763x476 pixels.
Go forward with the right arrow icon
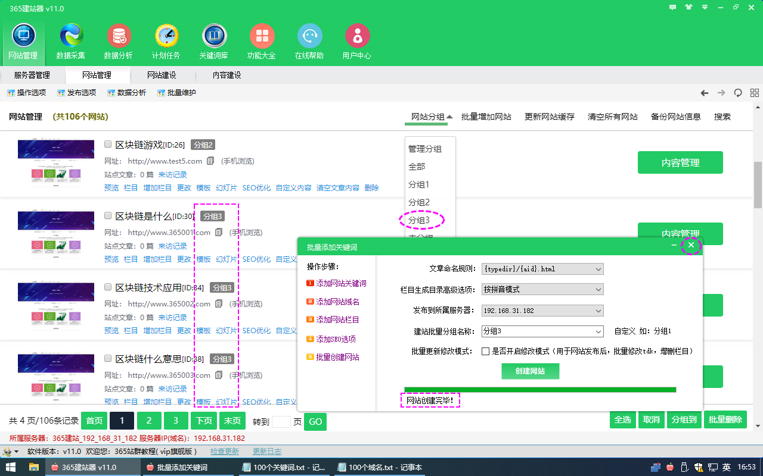point(721,93)
